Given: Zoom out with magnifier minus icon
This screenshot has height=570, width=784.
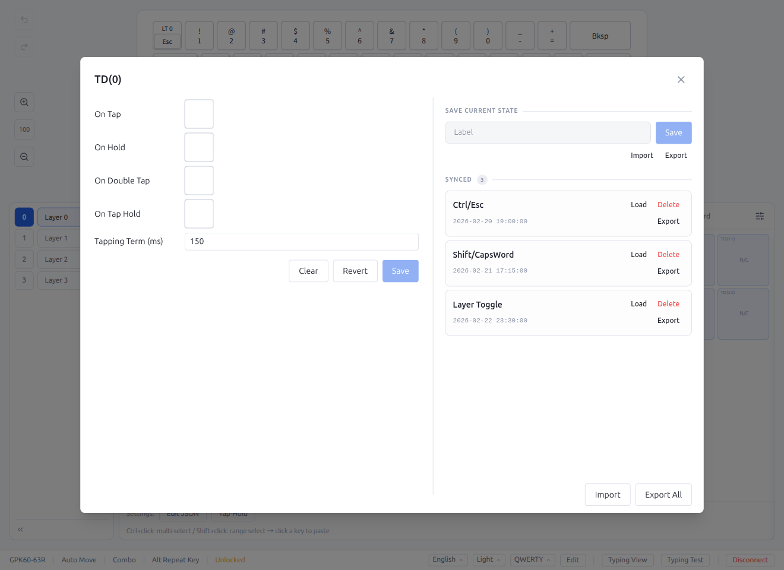Looking at the screenshot, I should click(24, 157).
